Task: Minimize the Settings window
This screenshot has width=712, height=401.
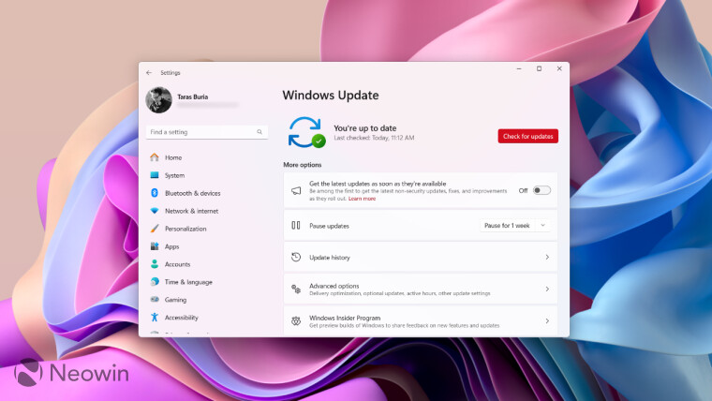Action: click(519, 69)
